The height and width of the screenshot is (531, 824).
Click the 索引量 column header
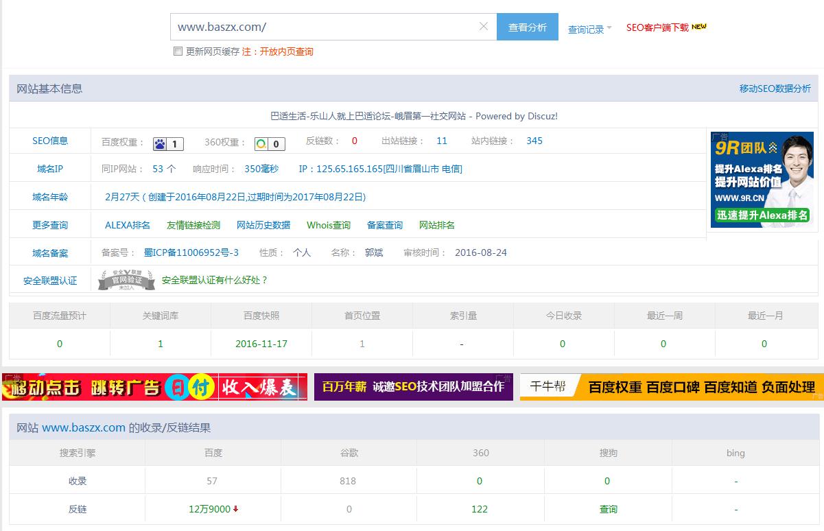click(463, 316)
